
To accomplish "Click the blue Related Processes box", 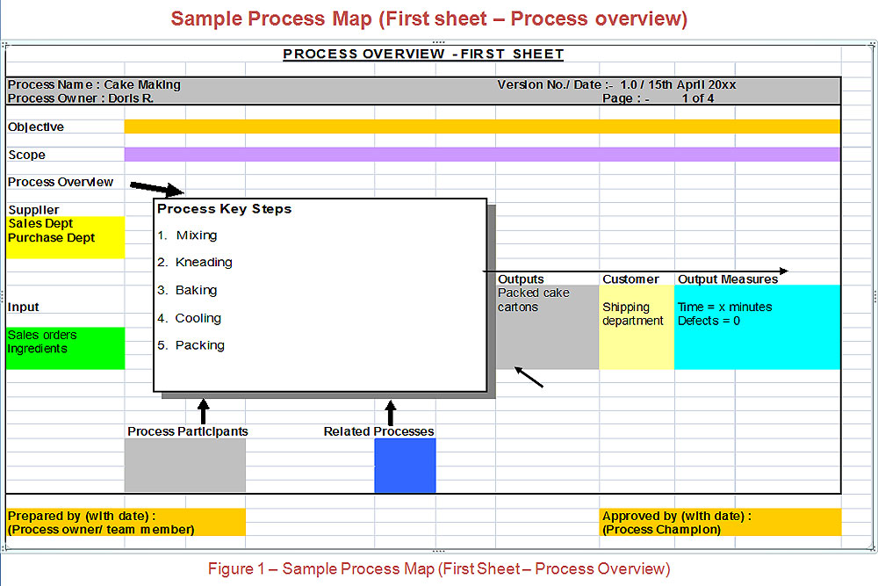I will tap(405, 466).
